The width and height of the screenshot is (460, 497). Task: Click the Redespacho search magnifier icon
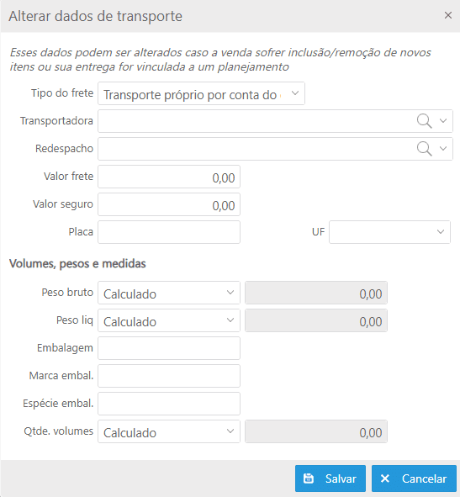pyautogui.click(x=424, y=149)
